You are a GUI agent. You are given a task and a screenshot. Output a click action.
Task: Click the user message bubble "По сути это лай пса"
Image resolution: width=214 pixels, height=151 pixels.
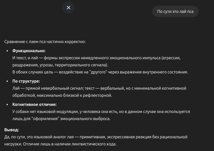pyautogui.click(x=175, y=11)
